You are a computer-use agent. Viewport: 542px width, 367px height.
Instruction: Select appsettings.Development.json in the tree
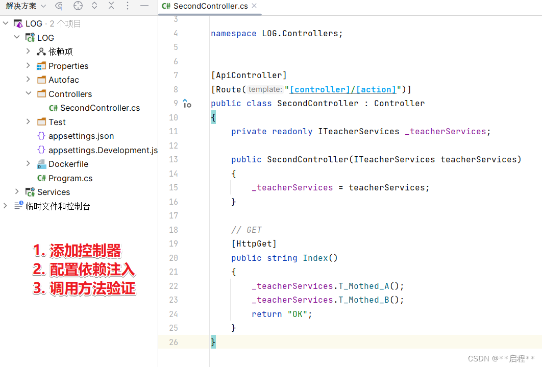tap(103, 150)
